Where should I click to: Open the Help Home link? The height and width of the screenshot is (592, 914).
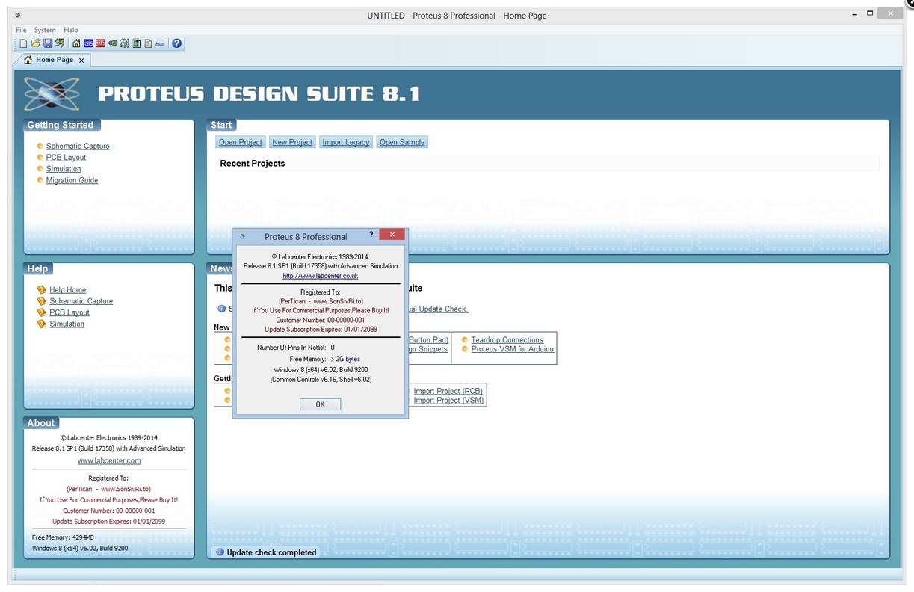[68, 290]
